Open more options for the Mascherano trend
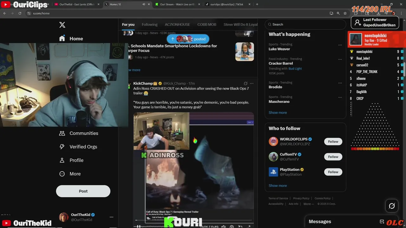Screen dimensions: 406x228 pos(340,97)
